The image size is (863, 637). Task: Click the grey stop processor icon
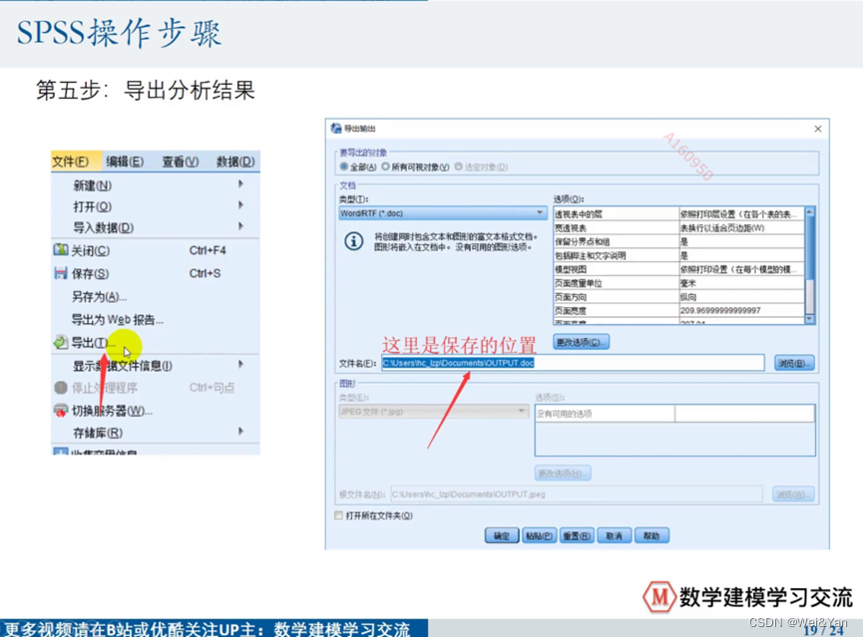pyautogui.click(x=61, y=388)
